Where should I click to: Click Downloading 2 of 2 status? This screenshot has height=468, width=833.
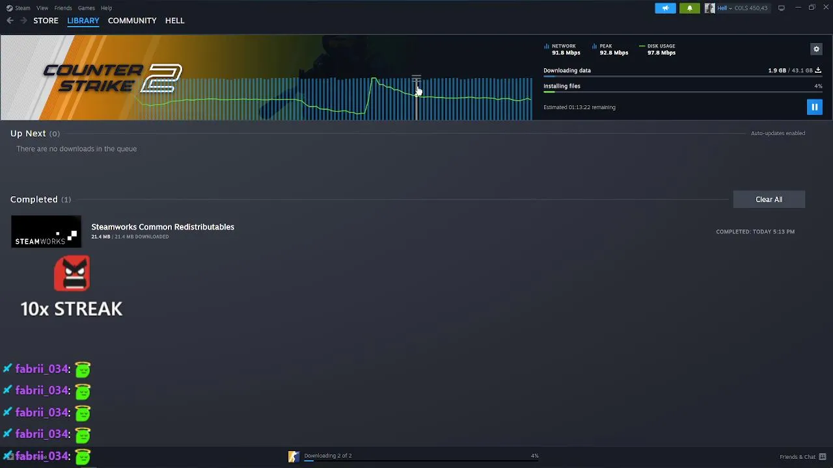click(x=327, y=456)
